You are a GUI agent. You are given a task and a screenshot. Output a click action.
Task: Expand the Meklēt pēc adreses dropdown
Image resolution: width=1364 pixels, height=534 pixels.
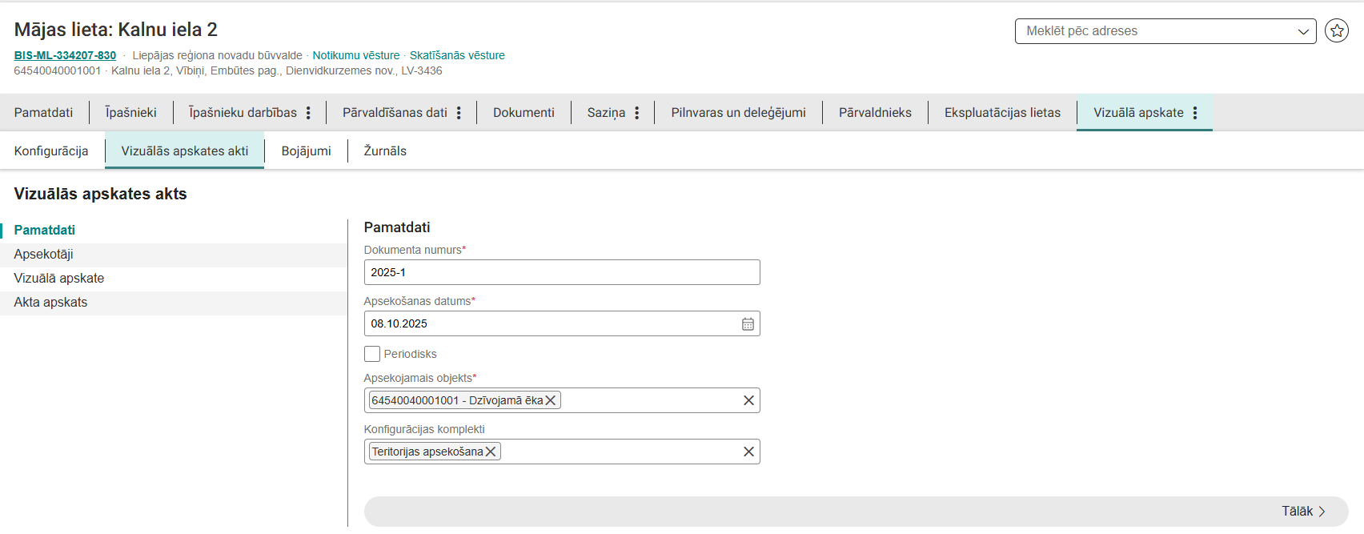[1302, 31]
